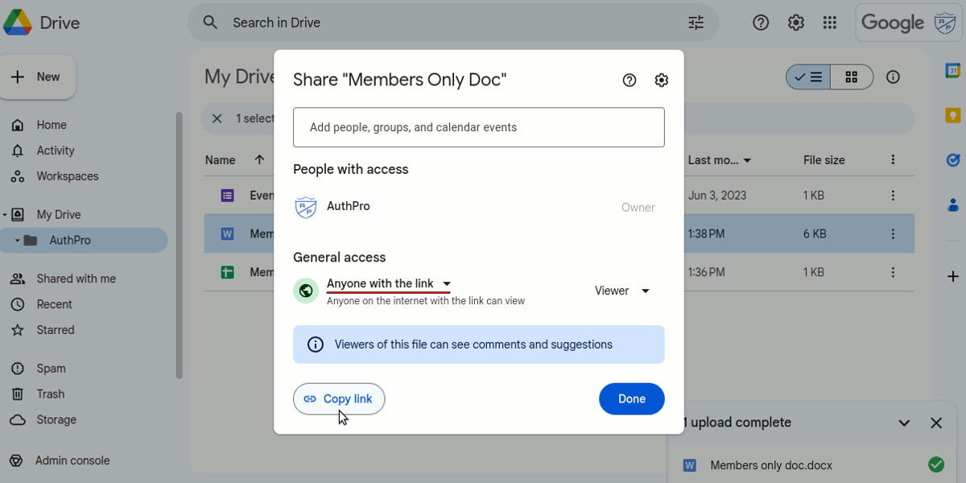The image size is (966, 483).
Task: Open Shared with me section
Action: tap(76, 279)
